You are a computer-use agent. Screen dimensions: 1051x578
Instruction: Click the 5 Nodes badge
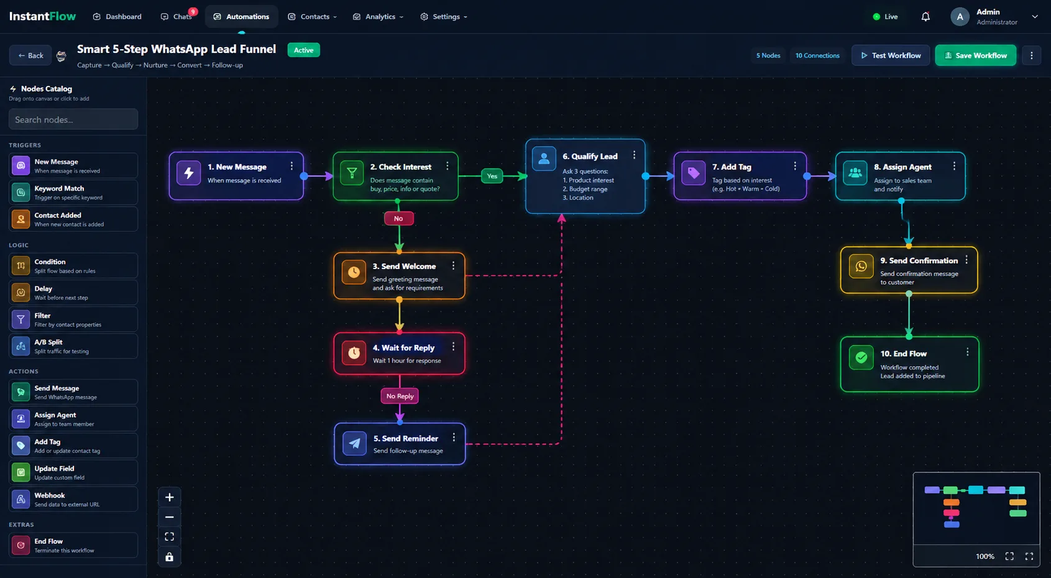768,55
